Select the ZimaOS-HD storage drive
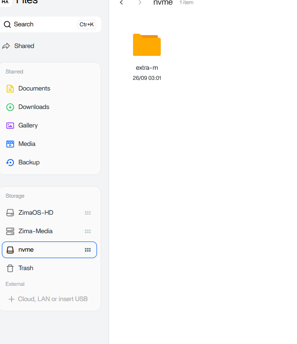Screen dimensions: 297x344 (36, 213)
